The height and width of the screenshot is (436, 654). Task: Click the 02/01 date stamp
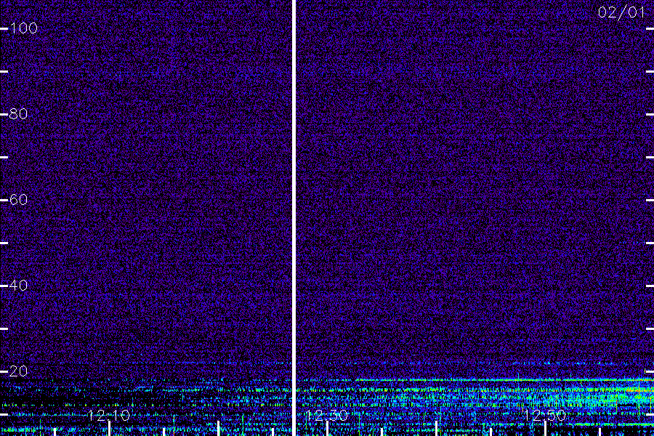621,12
